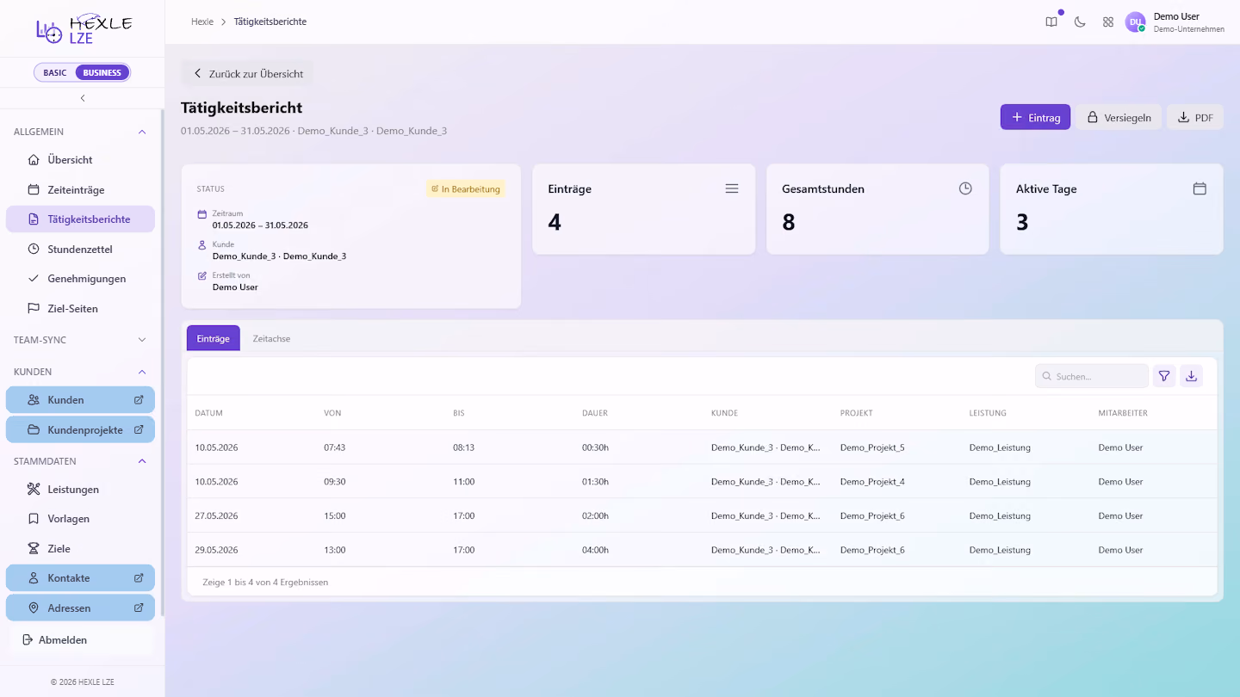Select the Demo_Projekt_4 cell
Viewport: 1240px width, 697px height.
point(872,482)
